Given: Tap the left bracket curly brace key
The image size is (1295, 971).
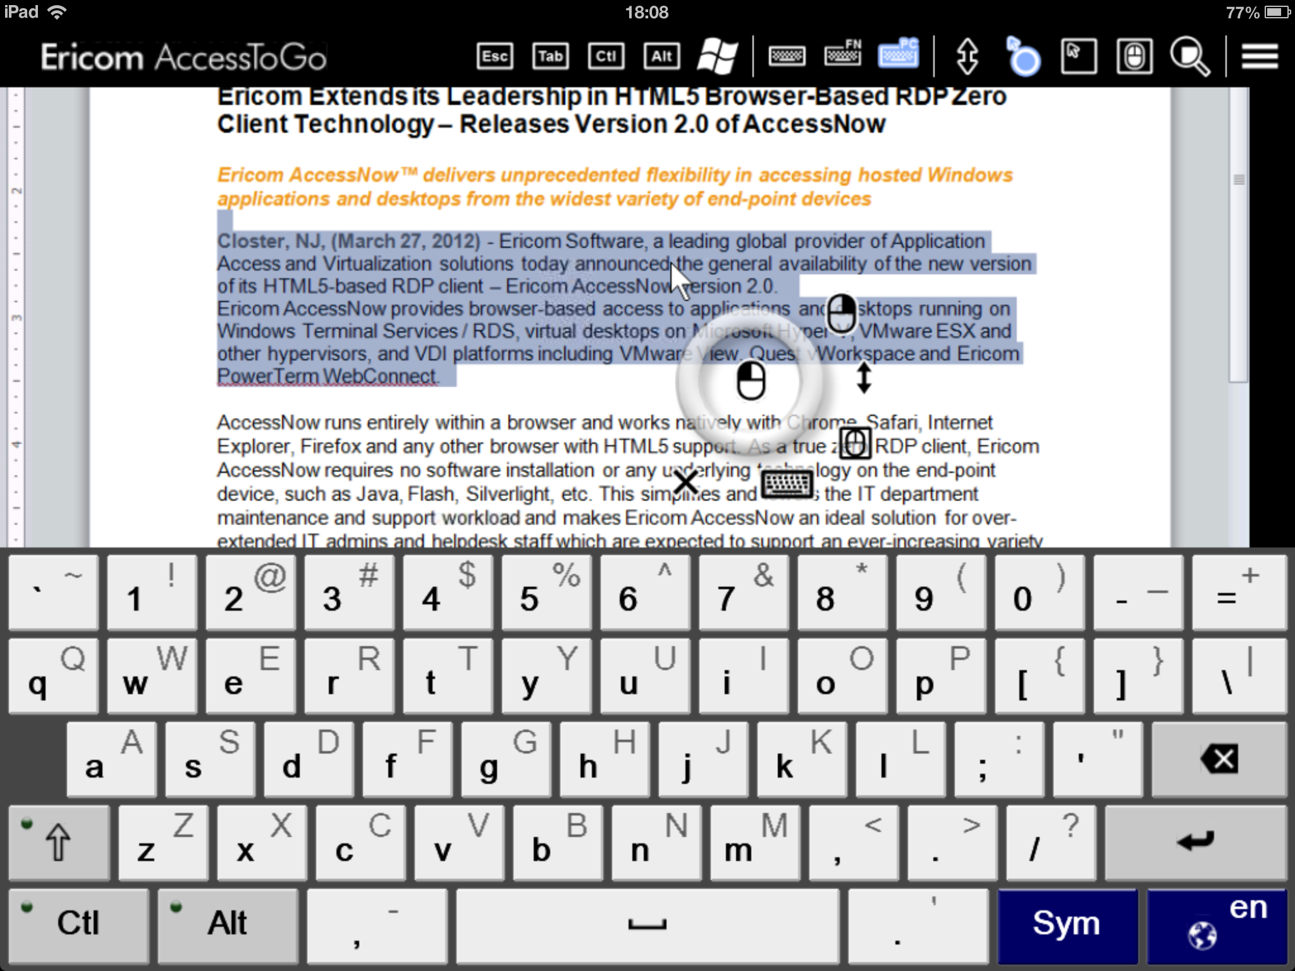Looking at the screenshot, I should click(1040, 675).
